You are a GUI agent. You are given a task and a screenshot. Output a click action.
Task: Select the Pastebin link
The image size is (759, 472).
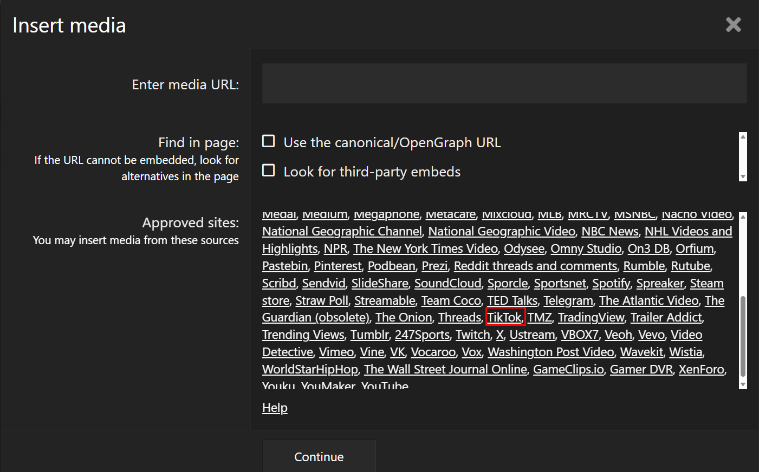285,266
